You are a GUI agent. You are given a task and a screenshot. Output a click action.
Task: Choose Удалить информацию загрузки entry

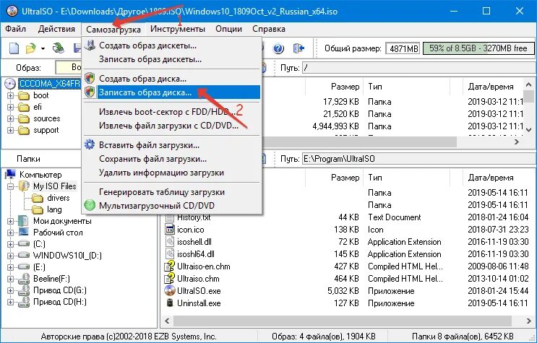coord(172,172)
